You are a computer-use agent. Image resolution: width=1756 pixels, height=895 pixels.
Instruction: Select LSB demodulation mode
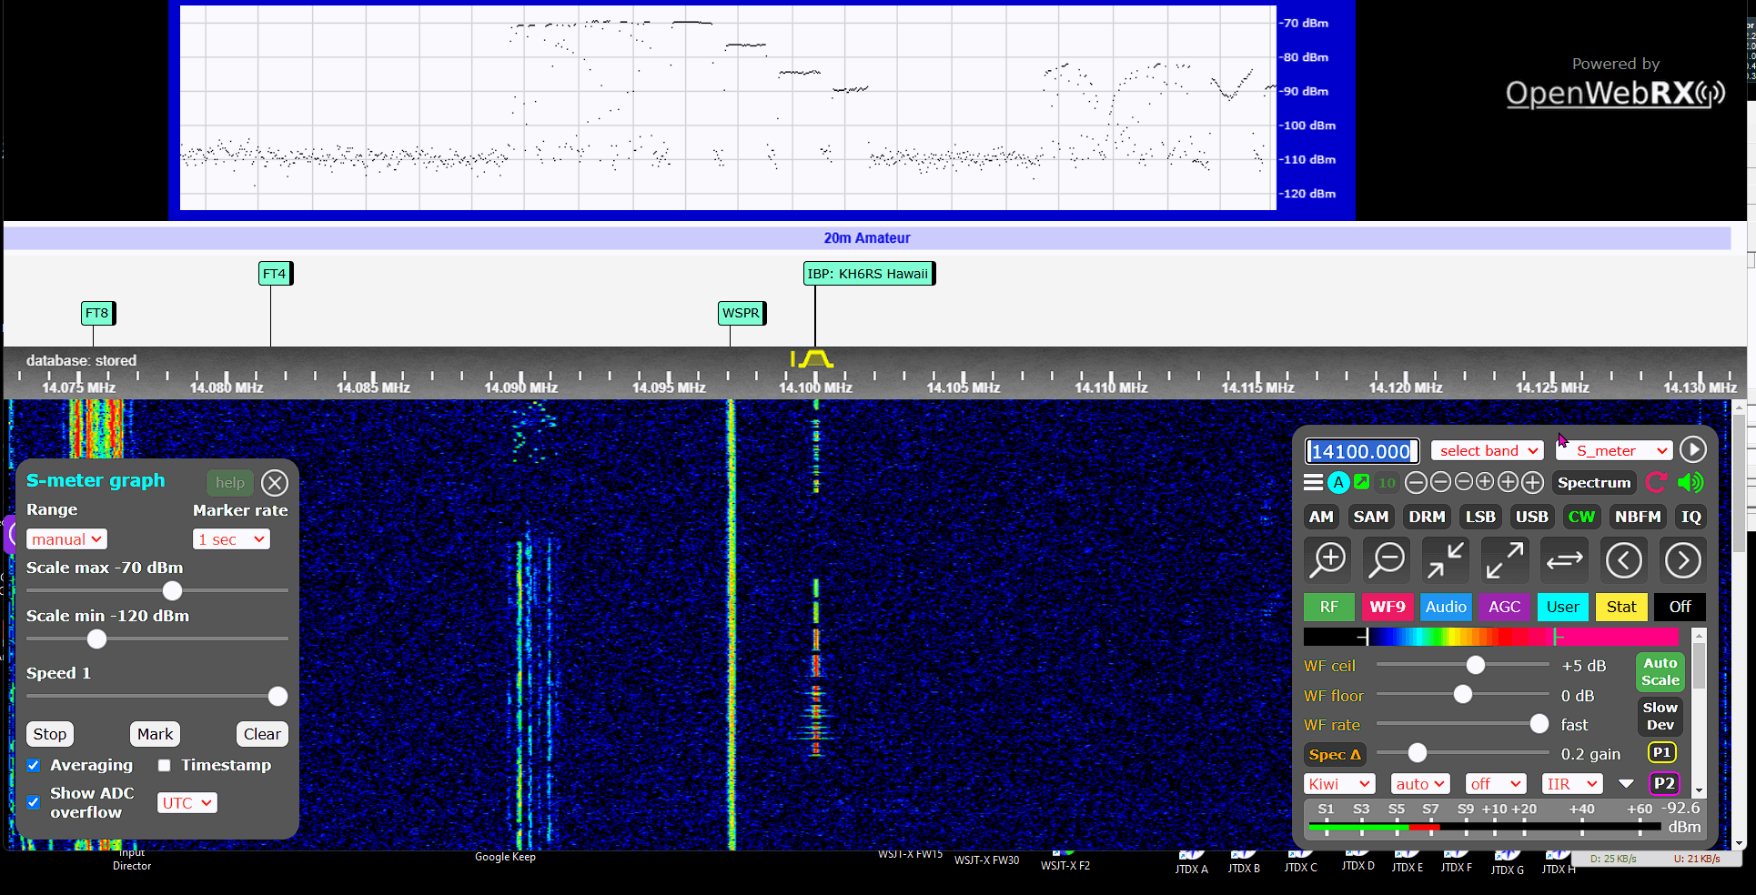[x=1480, y=517]
